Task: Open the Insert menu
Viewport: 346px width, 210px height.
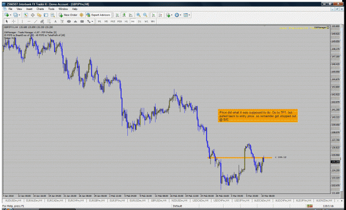Action: click(x=29, y=9)
